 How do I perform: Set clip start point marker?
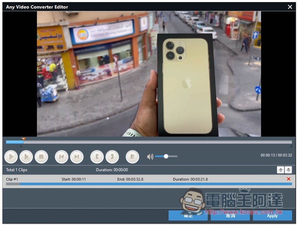(x=97, y=157)
